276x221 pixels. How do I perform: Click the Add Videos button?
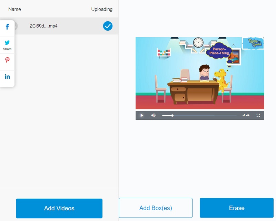click(59, 208)
